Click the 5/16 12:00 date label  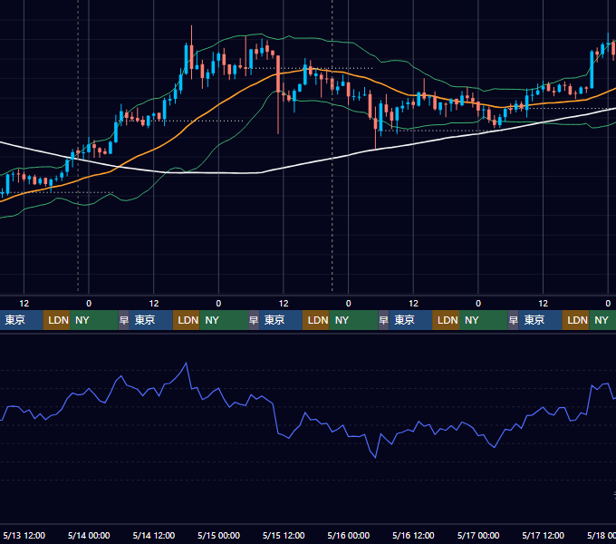[413, 535]
